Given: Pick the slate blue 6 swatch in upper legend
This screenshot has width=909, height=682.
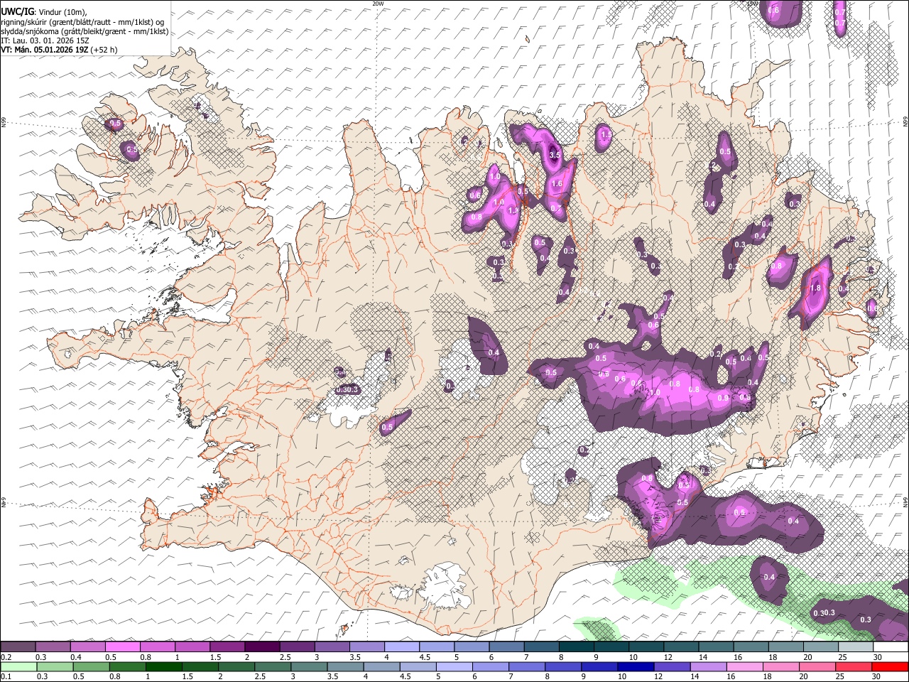Looking at the screenshot, I should (x=506, y=646).
